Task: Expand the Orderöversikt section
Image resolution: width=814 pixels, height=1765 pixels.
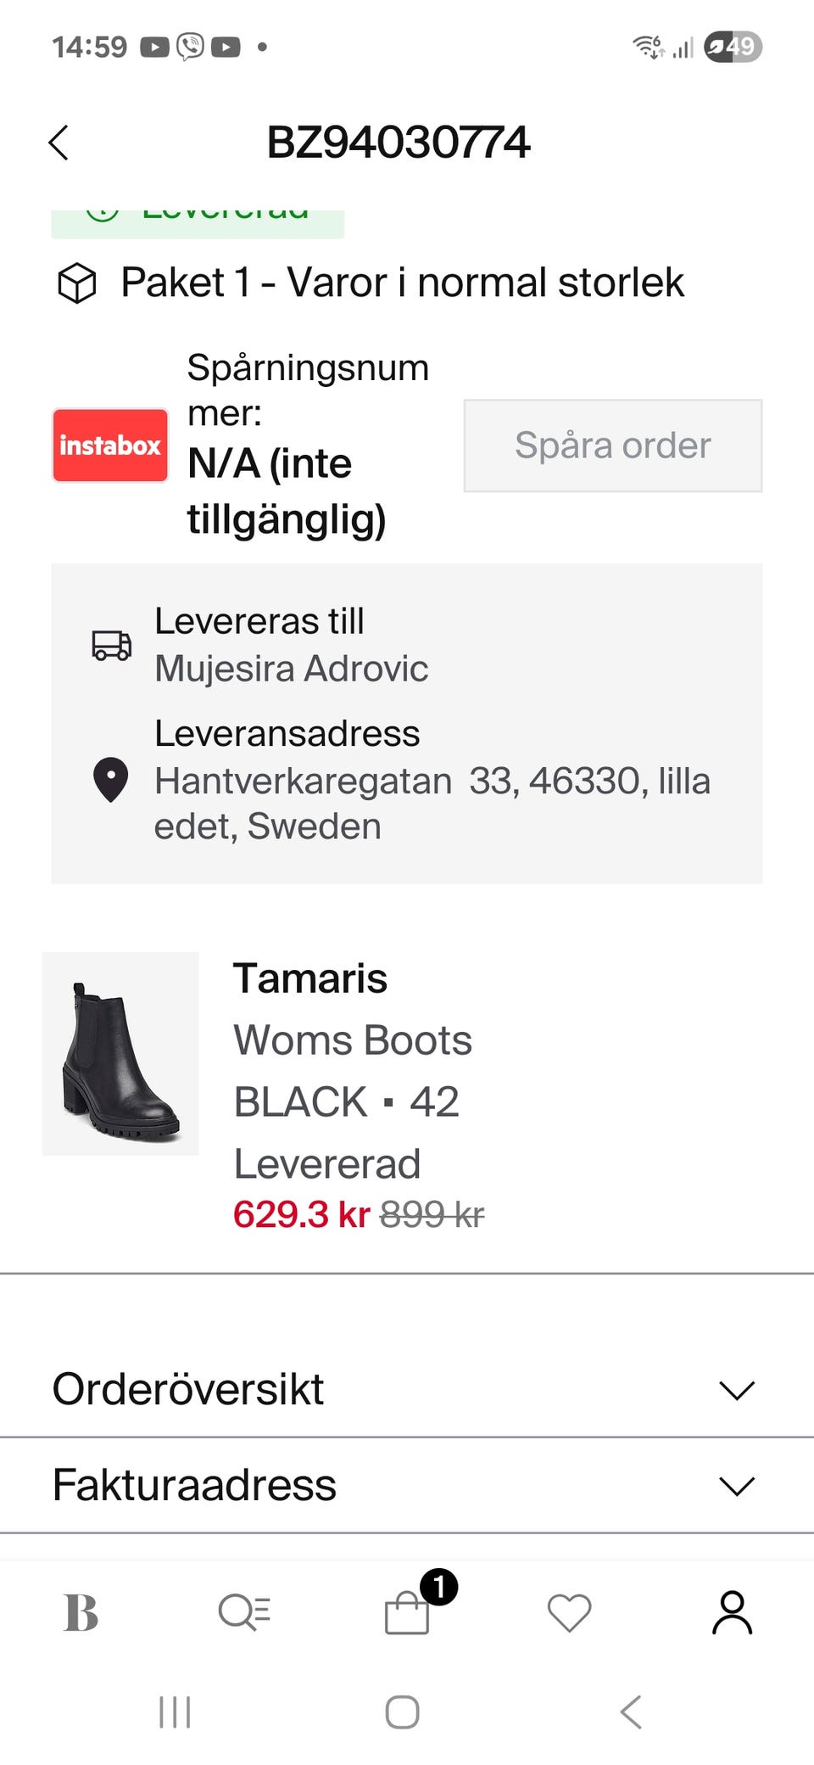Action: click(x=188, y=1389)
